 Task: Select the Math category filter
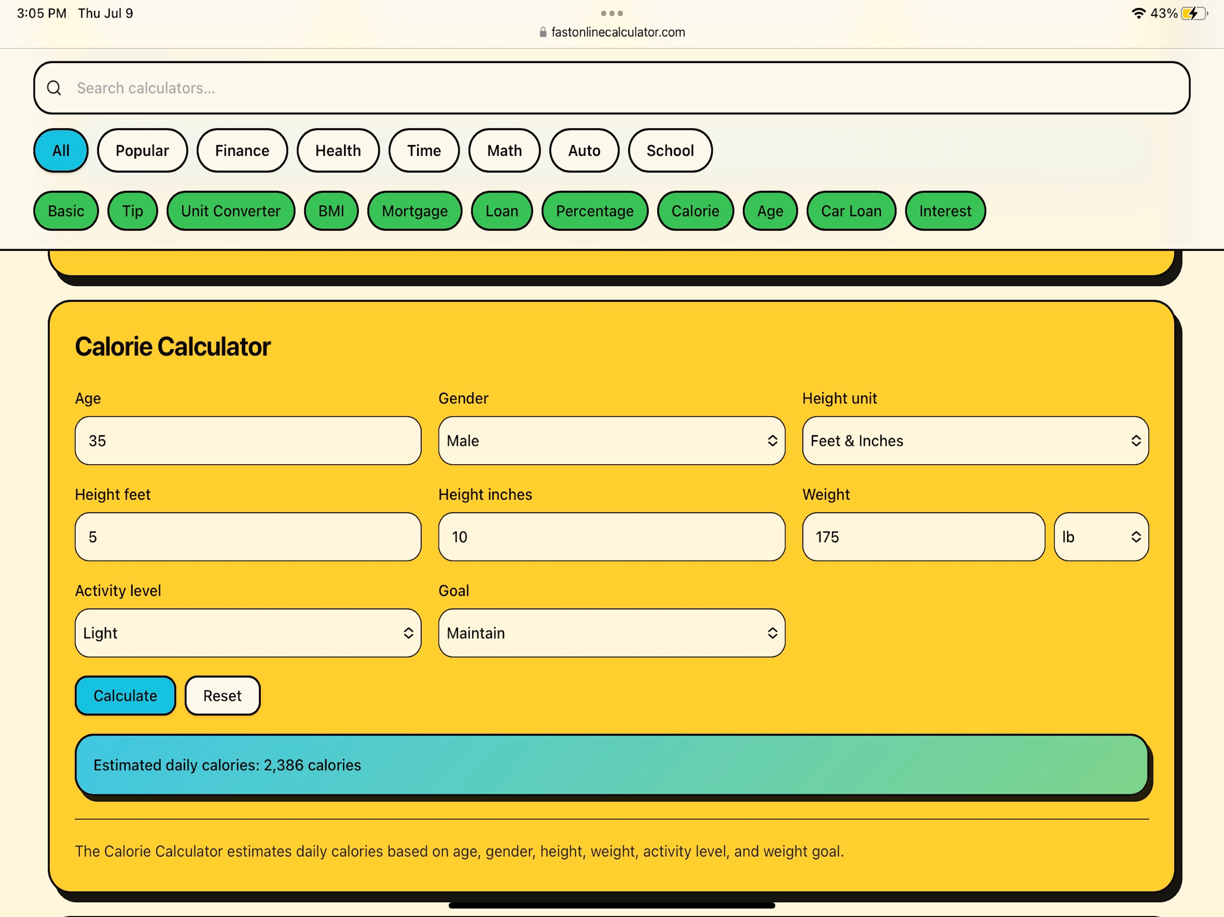pyautogui.click(x=504, y=150)
